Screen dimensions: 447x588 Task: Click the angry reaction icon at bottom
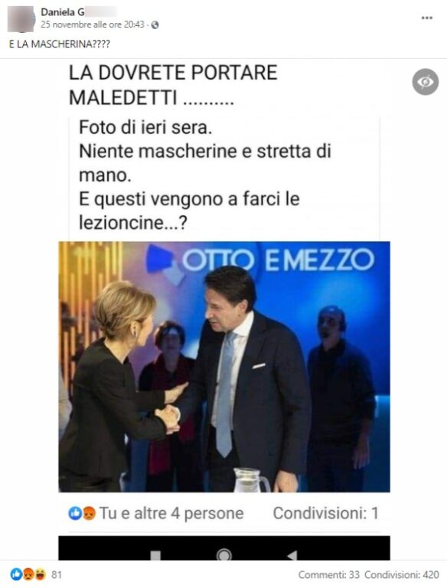(x=28, y=574)
